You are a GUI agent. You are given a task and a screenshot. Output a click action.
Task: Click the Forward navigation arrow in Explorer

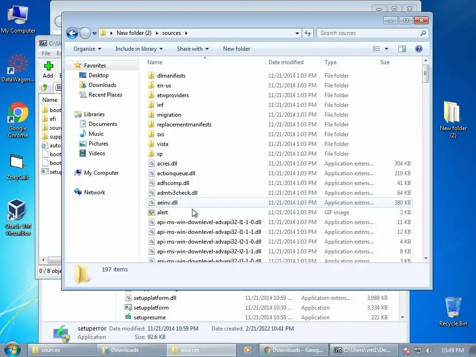[x=86, y=33]
